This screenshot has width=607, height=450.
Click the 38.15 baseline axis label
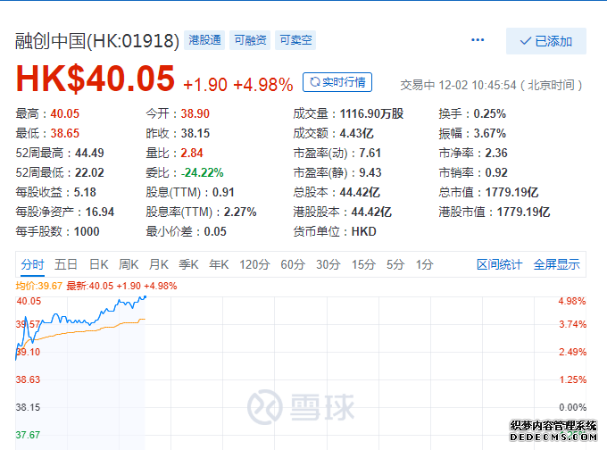[x=28, y=407]
